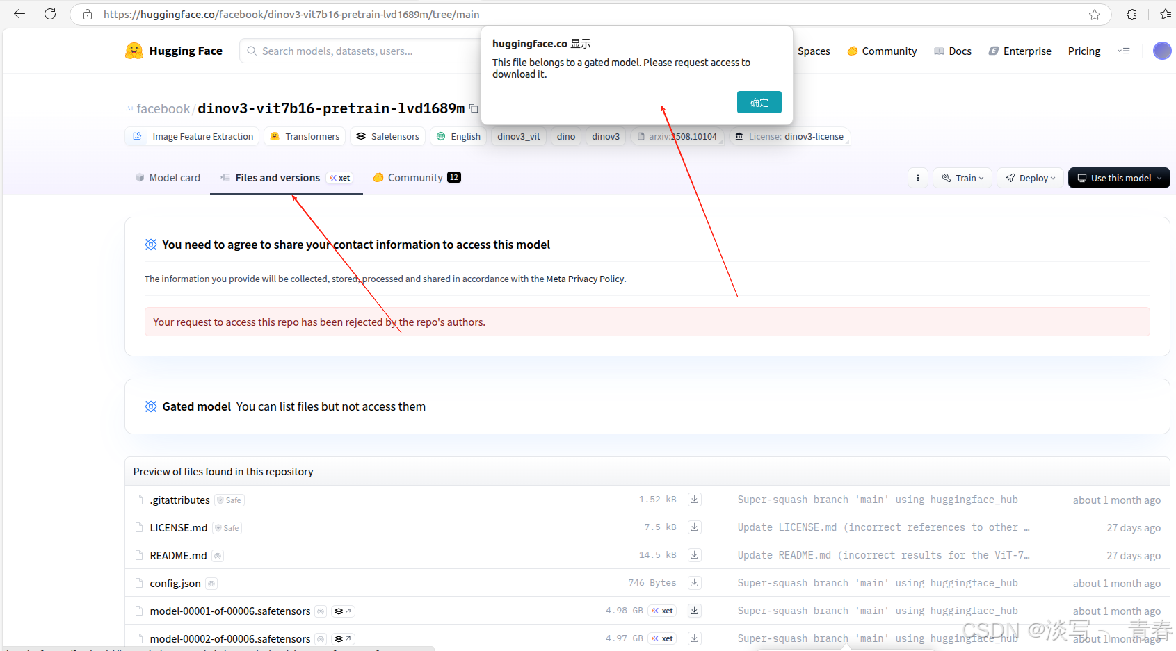1176x651 pixels.
Task: Click the dinov3_vit tag
Action: click(519, 136)
